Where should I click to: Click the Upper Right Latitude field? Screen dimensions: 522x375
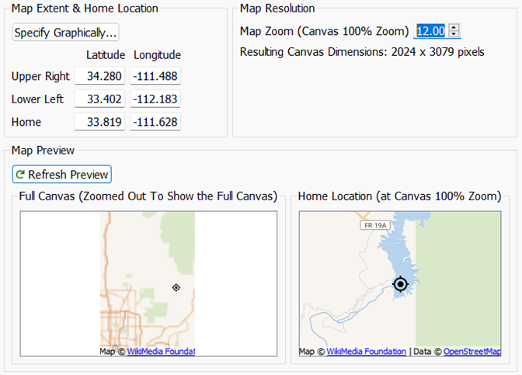click(99, 76)
